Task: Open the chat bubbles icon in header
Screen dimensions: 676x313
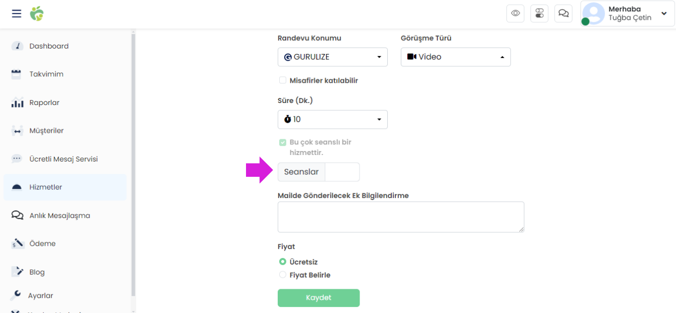Action: [x=563, y=13]
